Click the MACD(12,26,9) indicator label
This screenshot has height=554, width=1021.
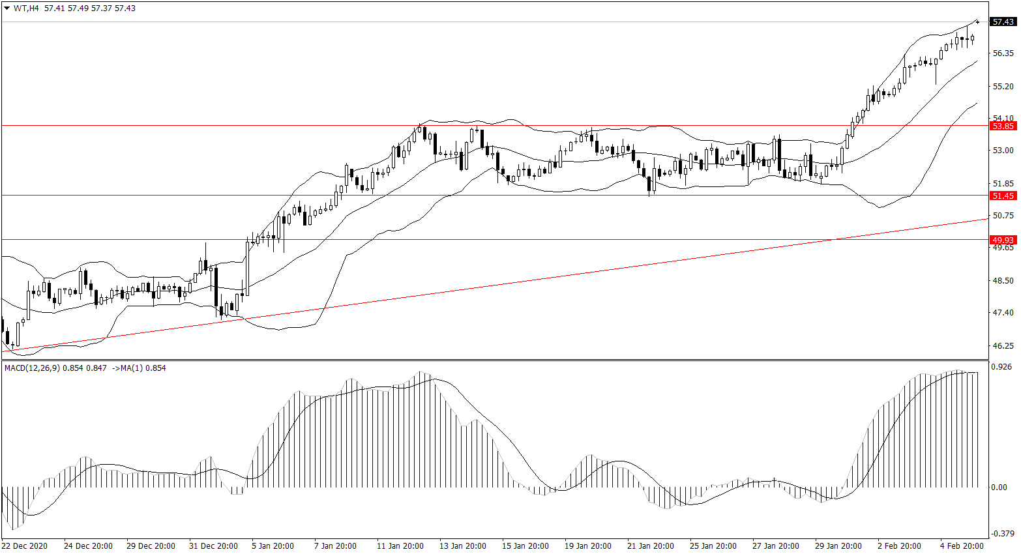[x=31, y=368]
